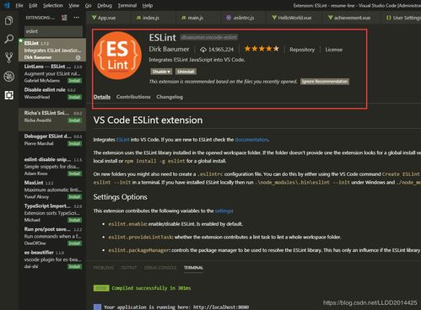Install the MaxLint extension
421x310 pixels.
click(74, 197)
